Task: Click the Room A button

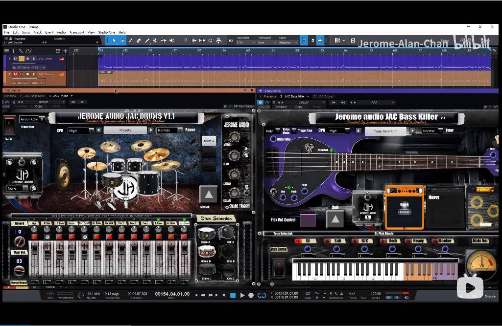Action: [209, 141]
